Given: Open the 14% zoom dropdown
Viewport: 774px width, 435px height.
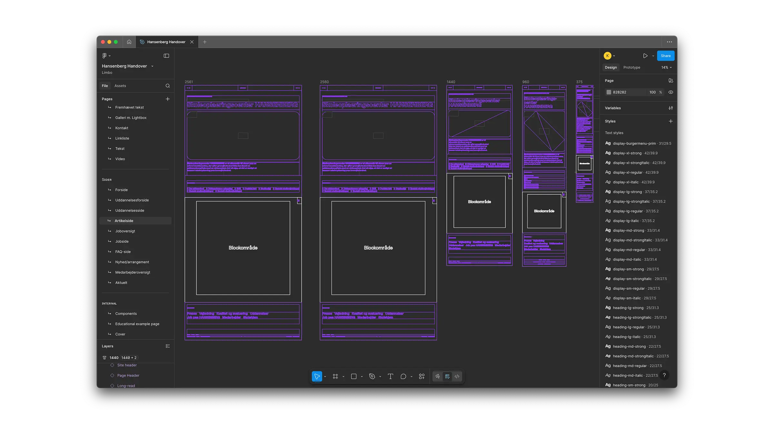Looking at the screenshot, I should click(x=666, y=67).
